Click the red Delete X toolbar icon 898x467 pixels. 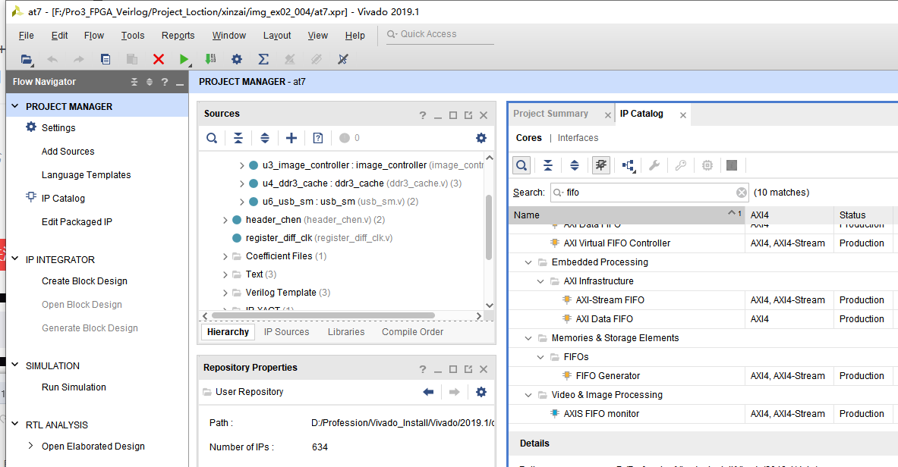[159, 59]
